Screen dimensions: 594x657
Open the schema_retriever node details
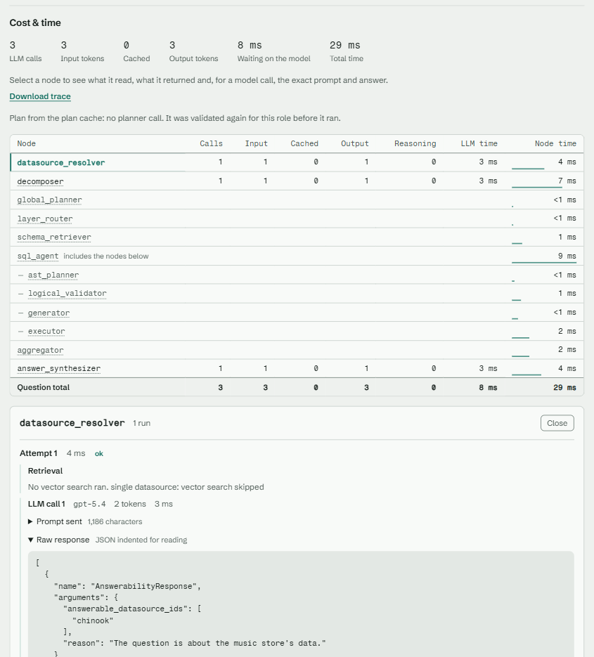point(54,238)
